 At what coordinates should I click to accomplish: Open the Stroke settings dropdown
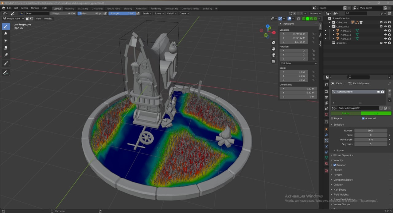(x=159, y=13)
